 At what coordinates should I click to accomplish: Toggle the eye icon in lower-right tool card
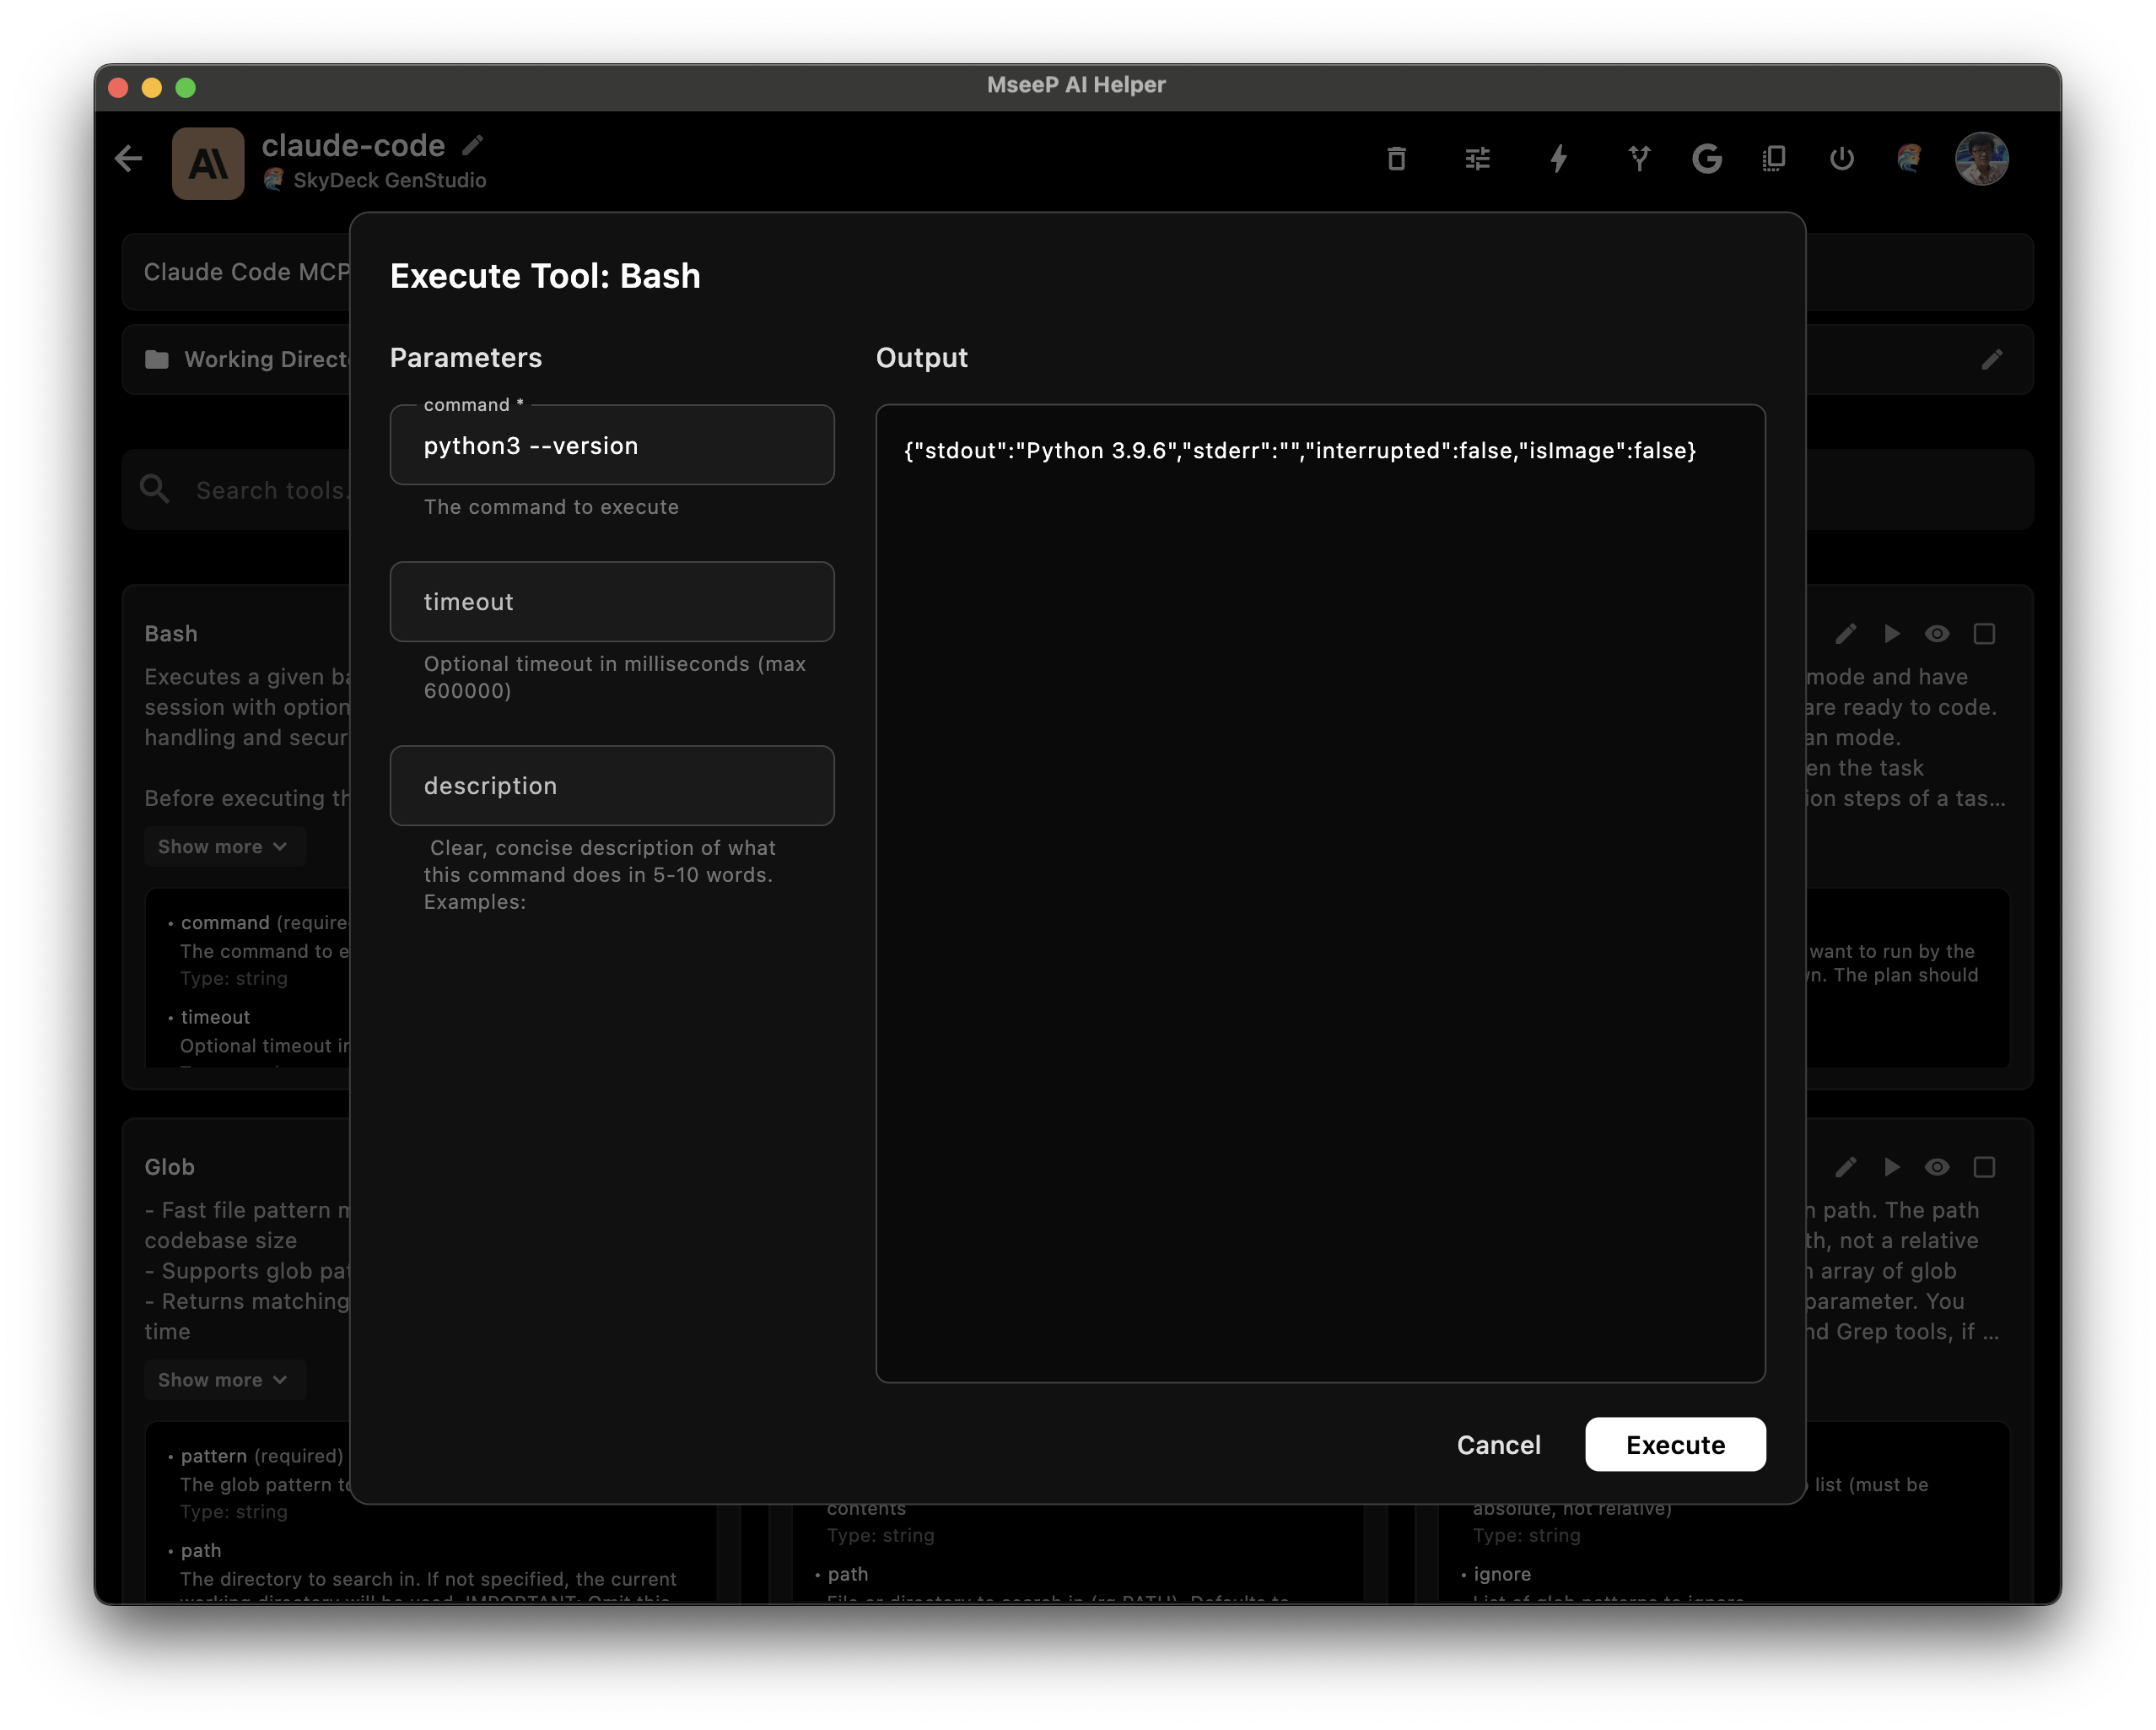(1937, 1166)
